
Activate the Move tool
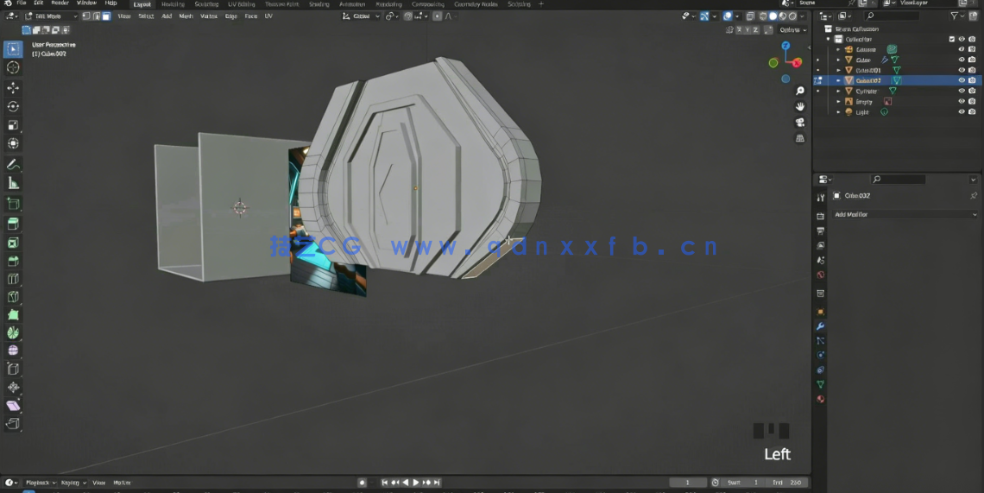point(13,88)
